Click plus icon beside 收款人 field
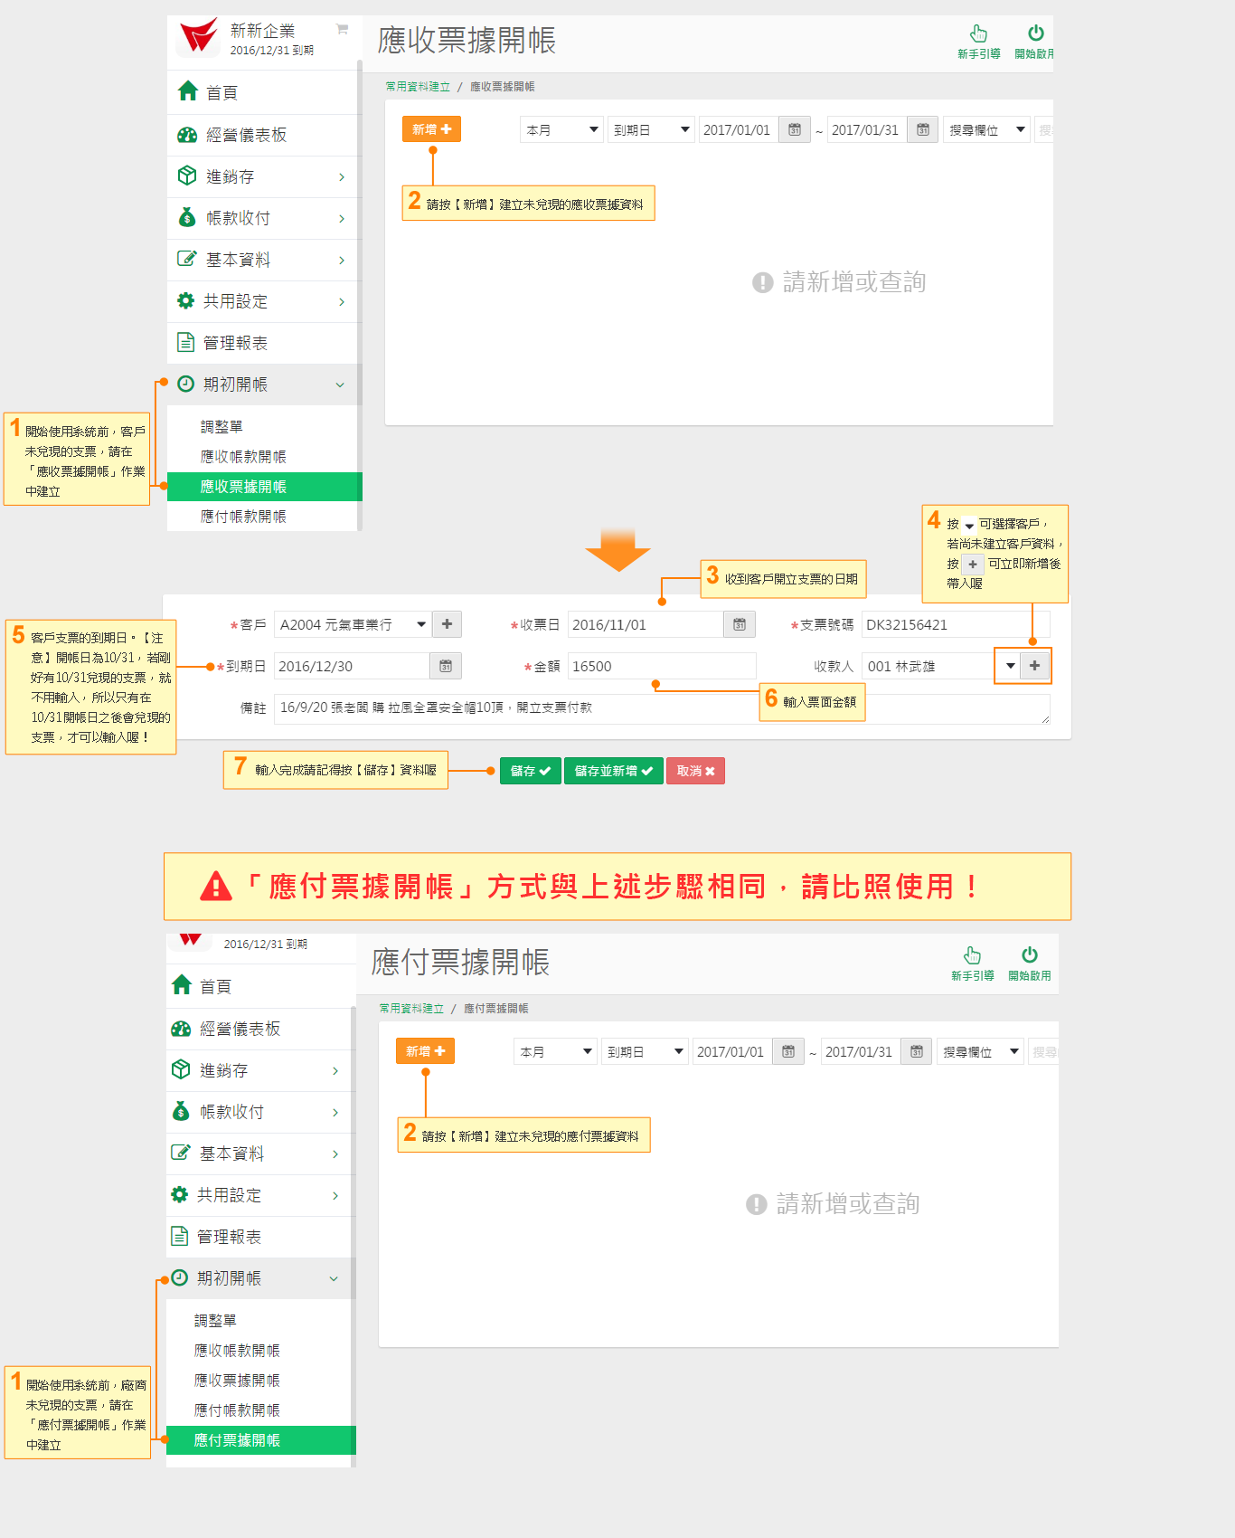 point(1034,667)
